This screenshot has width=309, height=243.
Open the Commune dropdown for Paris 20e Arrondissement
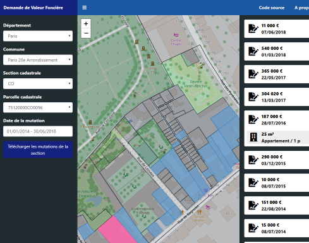[38, 60]
